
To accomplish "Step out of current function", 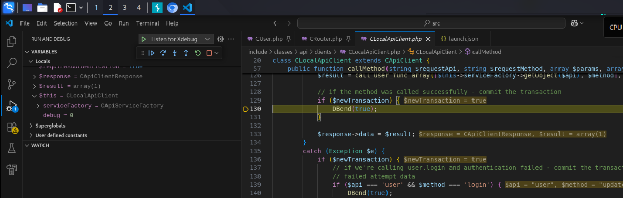I will coord(186,53).
